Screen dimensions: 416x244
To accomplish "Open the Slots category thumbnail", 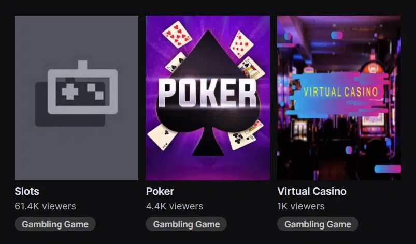I will 76,98.
